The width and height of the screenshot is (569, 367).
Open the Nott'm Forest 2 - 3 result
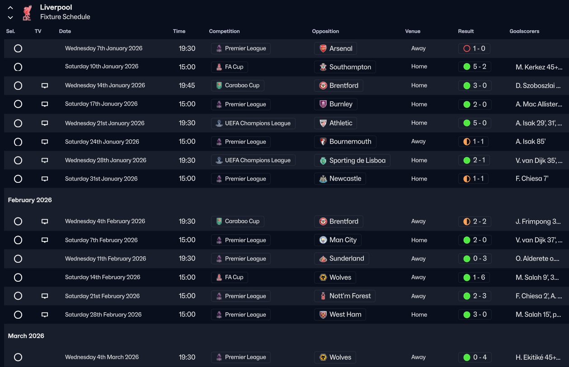pos(474,296)
